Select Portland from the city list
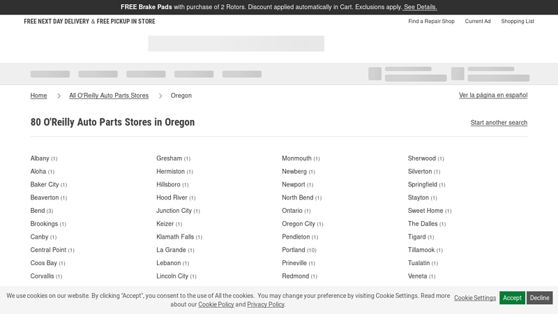The width and height of the screenshot is (558, 314). [294, 251]
